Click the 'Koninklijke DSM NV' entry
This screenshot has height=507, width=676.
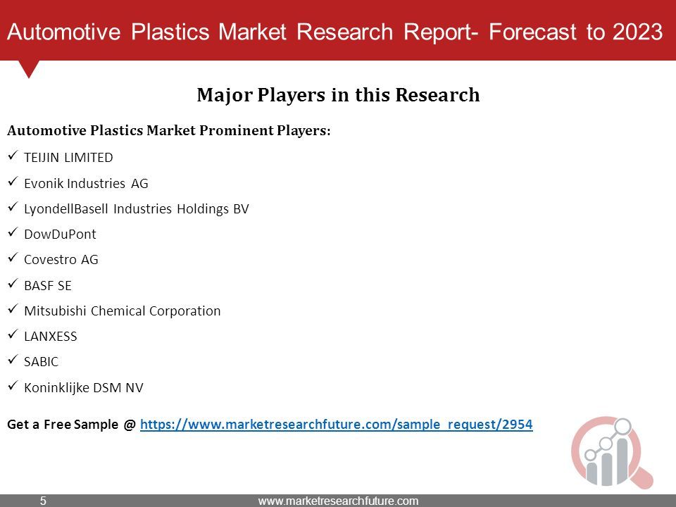tap(84, 387)
